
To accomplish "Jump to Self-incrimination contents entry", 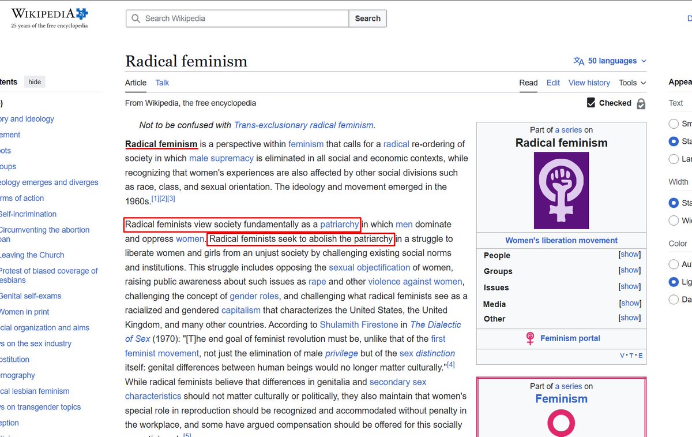I will pos(28,214).
